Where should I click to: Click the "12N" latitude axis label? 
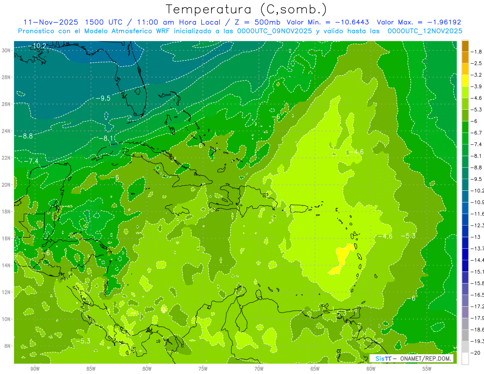point(6,292)
